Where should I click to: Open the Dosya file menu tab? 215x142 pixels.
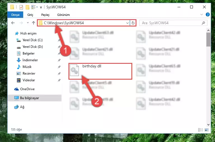tap(15, 15)
